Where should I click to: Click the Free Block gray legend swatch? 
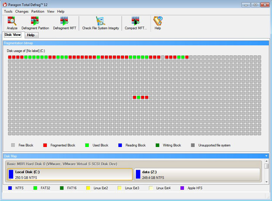tap(13, 145)
